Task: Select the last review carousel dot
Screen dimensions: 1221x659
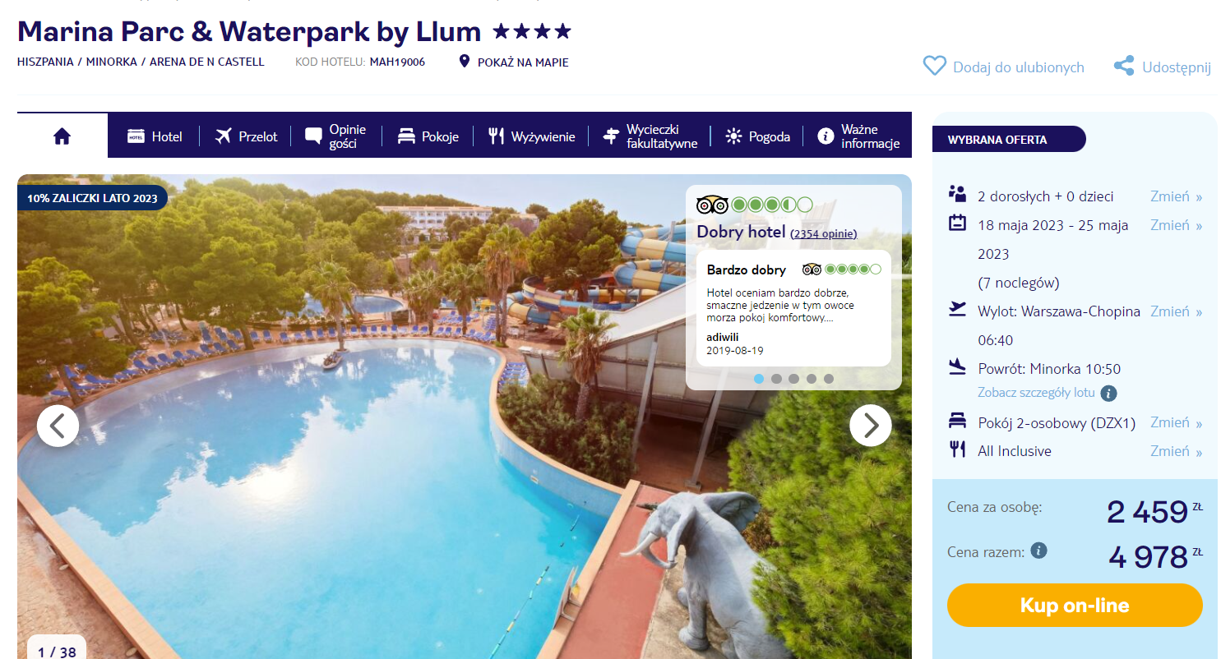Action: pos(829,379)
